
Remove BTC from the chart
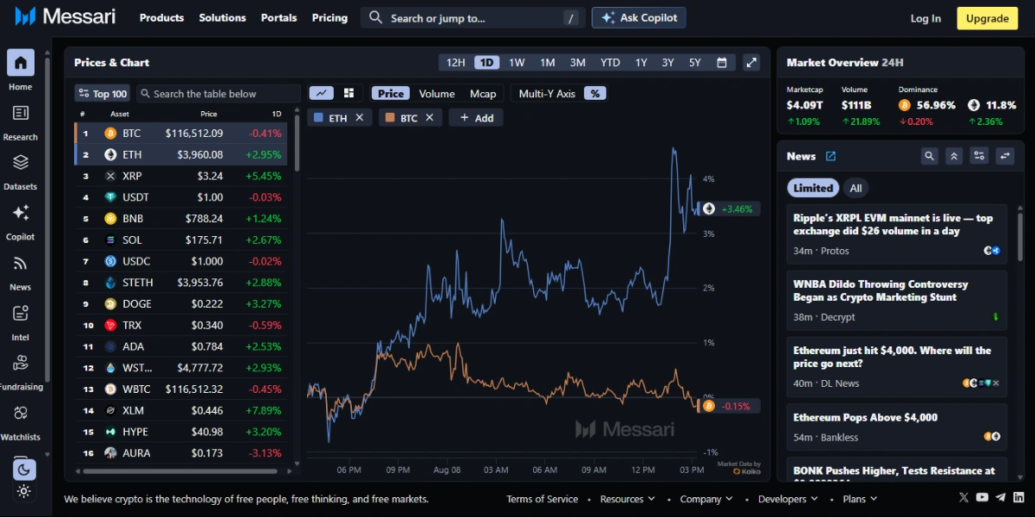(430, 118)
